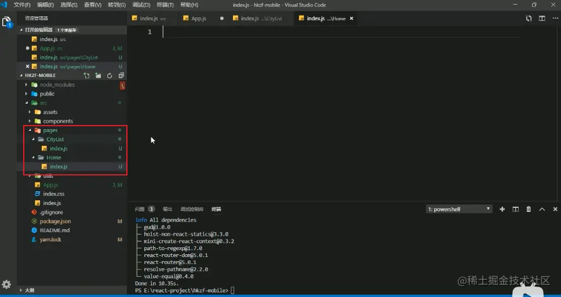Image resolution: width=561 pixels, height=297 pixels.
Task: Open the Explorer activity bar icon
Action: (x=7, y=22)
